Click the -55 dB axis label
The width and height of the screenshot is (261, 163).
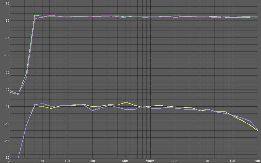(x=7, y=141)
